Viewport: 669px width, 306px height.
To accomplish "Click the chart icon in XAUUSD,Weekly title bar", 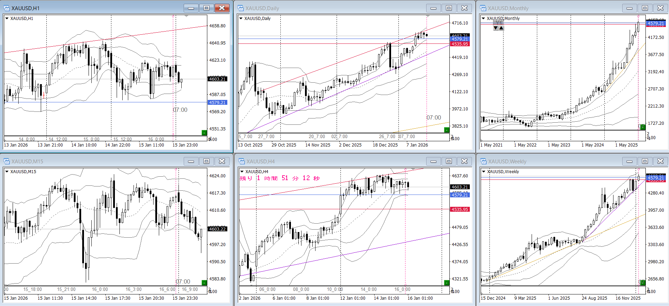I will click(x=483, y=161).
